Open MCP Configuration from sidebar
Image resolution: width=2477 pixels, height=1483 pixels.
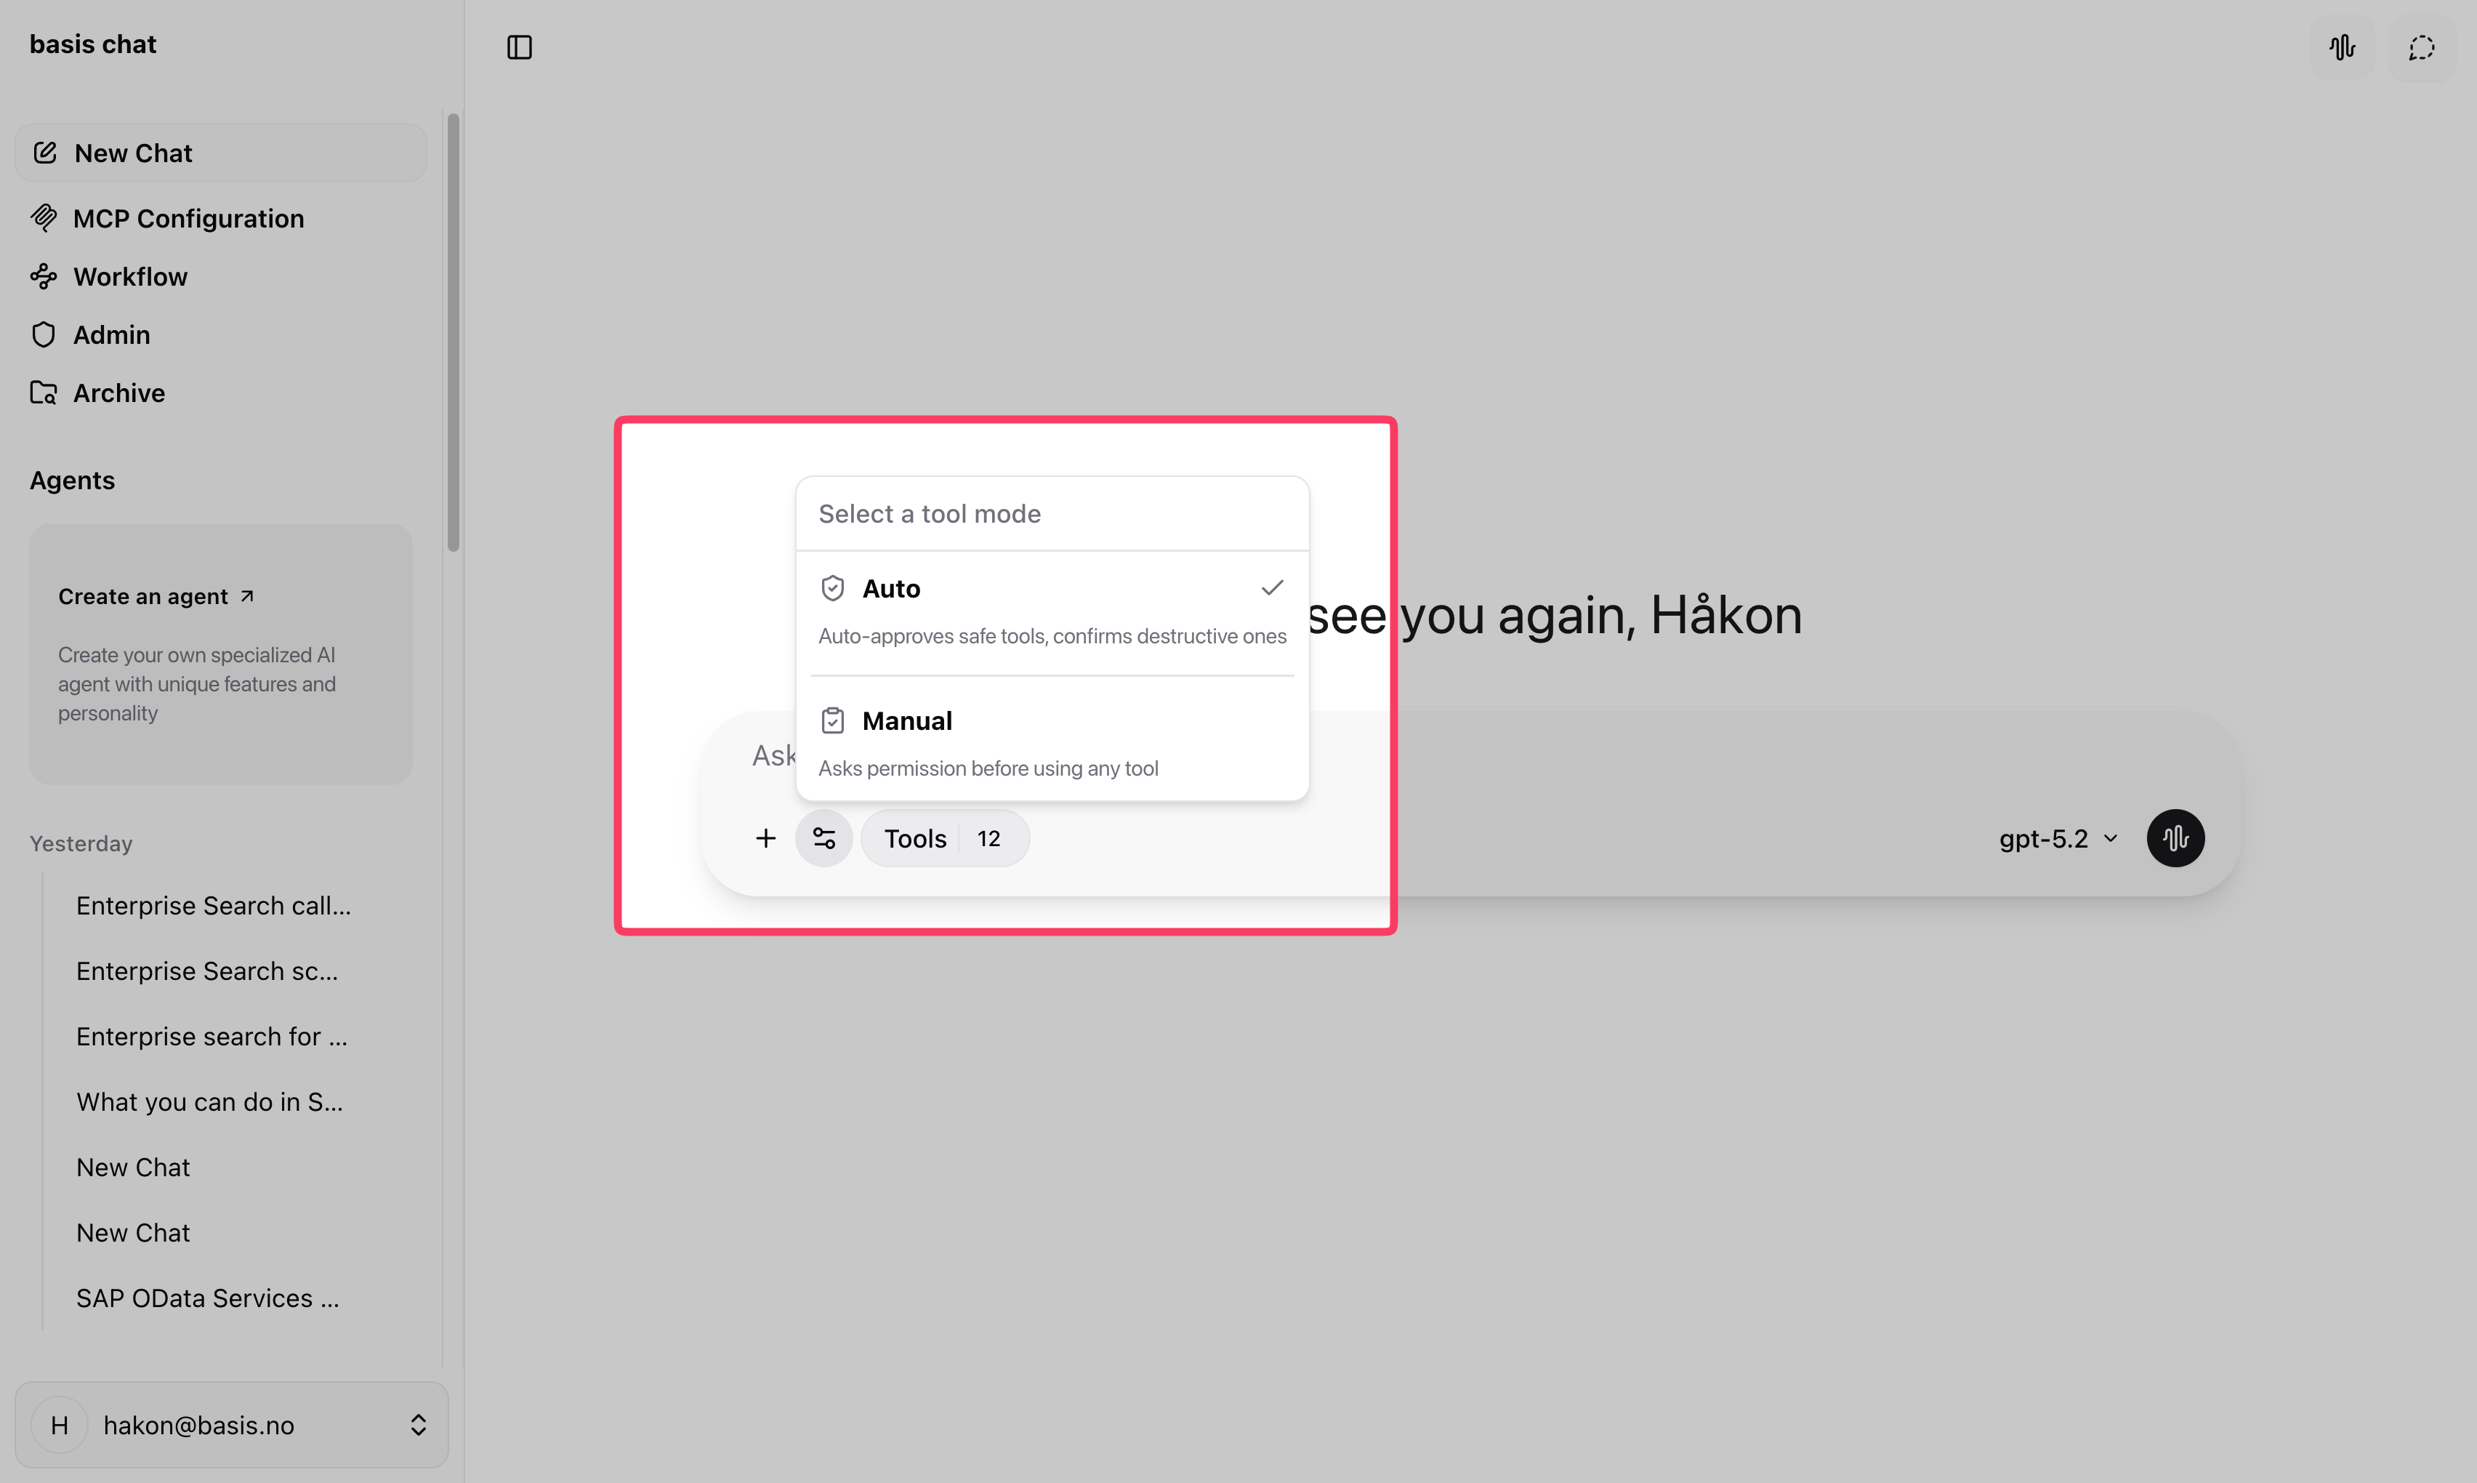(188, 218)
